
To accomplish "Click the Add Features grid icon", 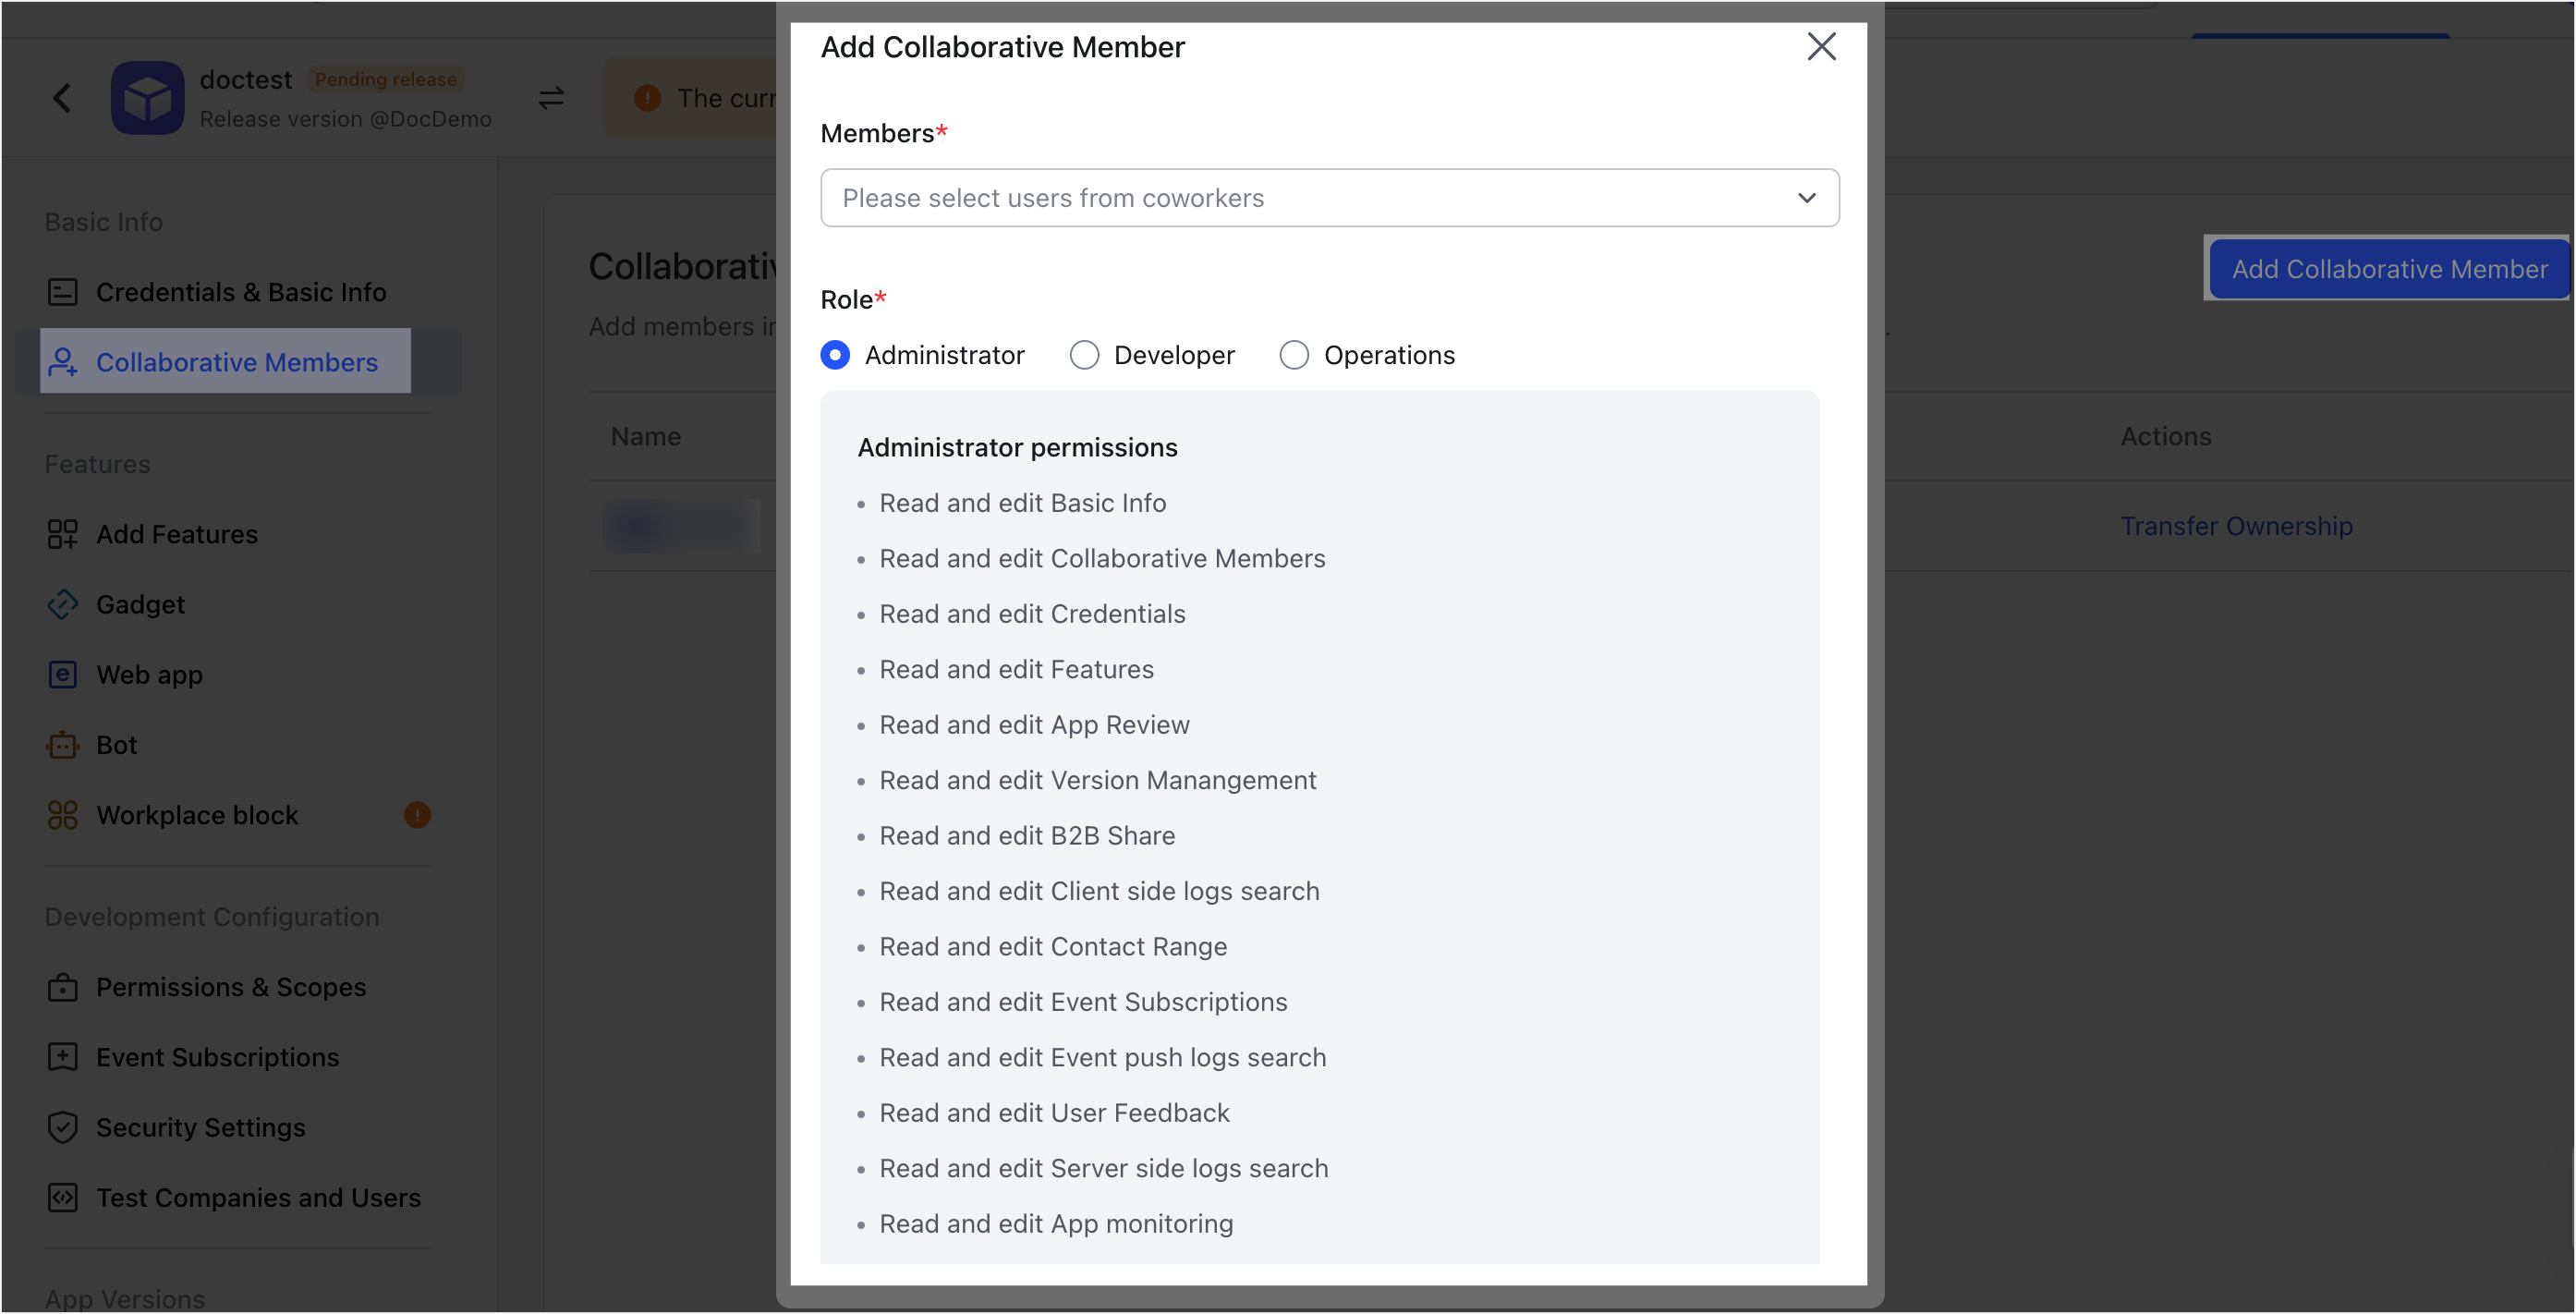I will (62, 534).
